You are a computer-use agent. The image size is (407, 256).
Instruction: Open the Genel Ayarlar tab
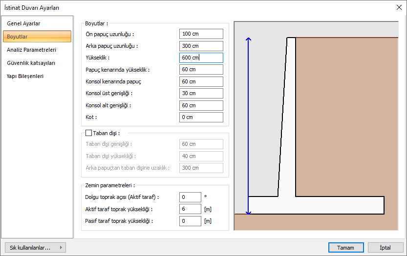pos(23,23)
